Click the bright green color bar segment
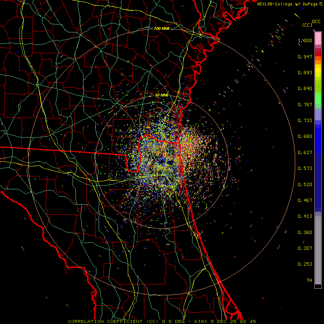 pos(318,98)
